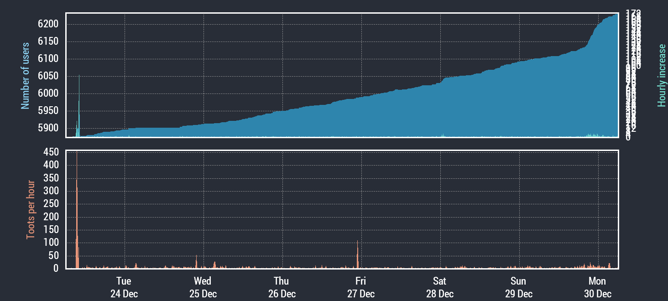Image resolution: width=668 pixels, height=301 pixels.
Task: Click the 'Sat 28 Dec' date label
Action: point(439,287)
